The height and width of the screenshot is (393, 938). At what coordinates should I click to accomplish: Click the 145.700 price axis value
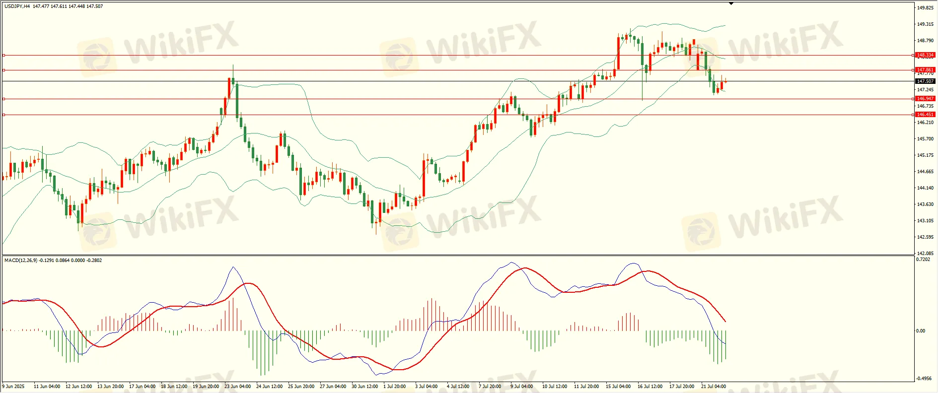point(925,139)
